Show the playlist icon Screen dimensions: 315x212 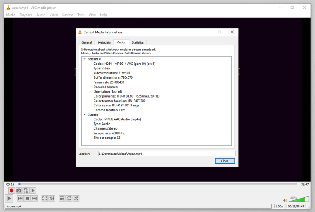coord(62,199)
